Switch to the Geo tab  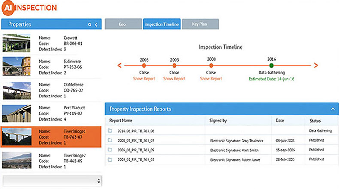122,24
